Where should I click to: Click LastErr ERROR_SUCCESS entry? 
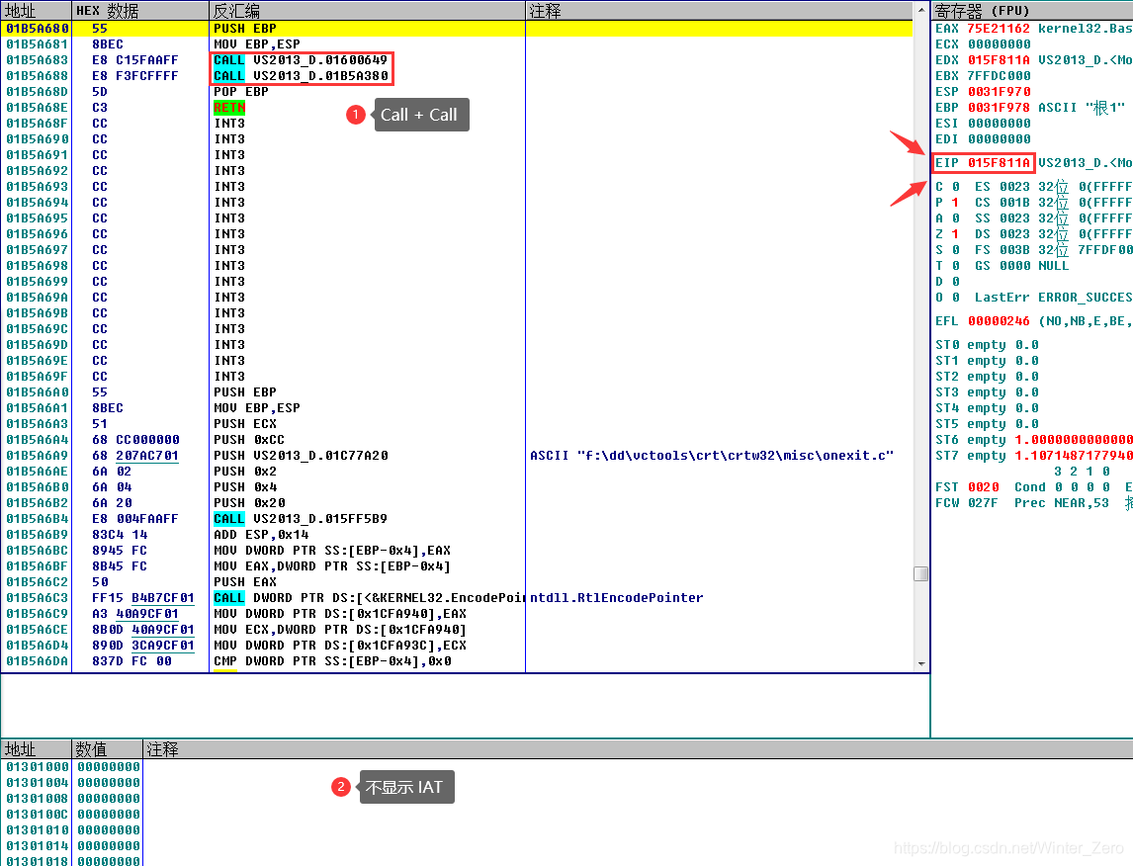pos(1053,298)
